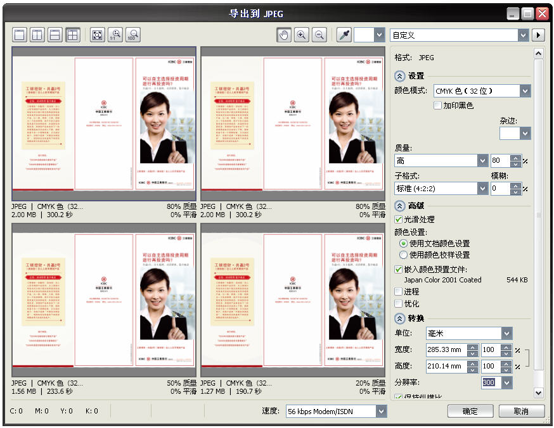
Task: Select the four-pane preview layout icon
Action: 72,35
